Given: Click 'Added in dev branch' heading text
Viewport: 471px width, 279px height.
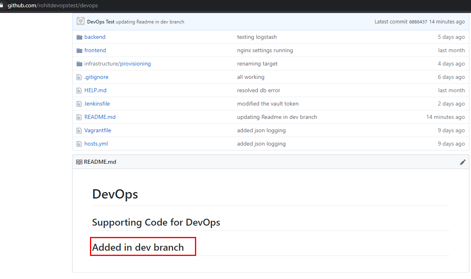Looking at the screenshot, I should pyautogui.click(x=138, y=247).
